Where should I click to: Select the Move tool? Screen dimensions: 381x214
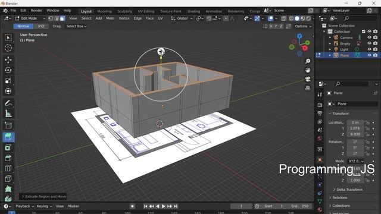coord(8,59)
